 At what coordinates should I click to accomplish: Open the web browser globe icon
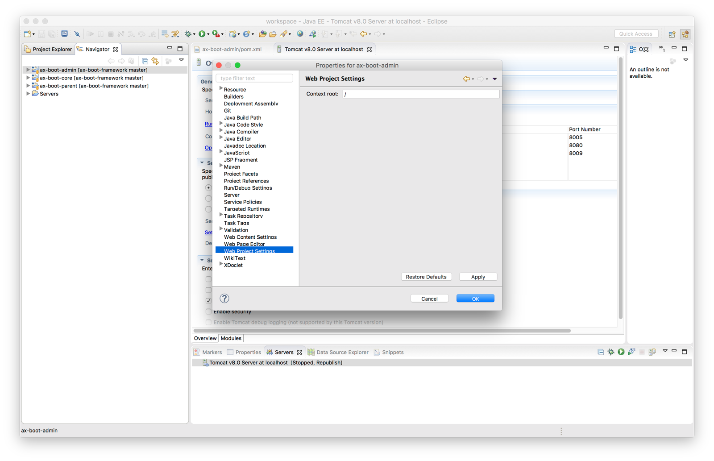300,34
